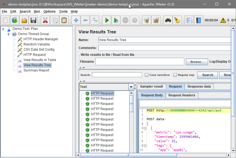Select View Results in Table listener

(40, 60)
